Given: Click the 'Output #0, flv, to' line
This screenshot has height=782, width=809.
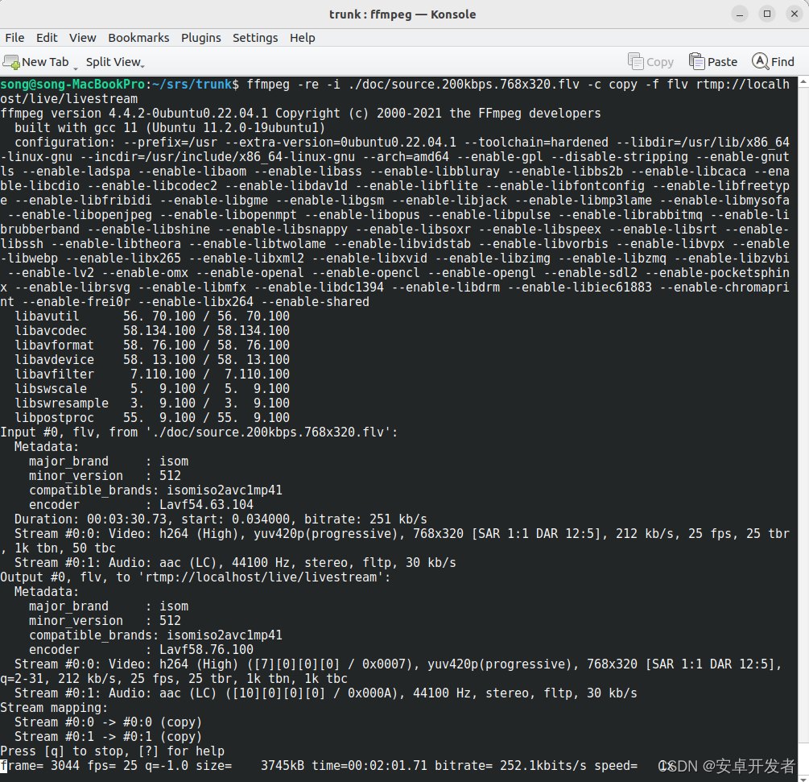Looking at the screenshot, I should (196, 577).
